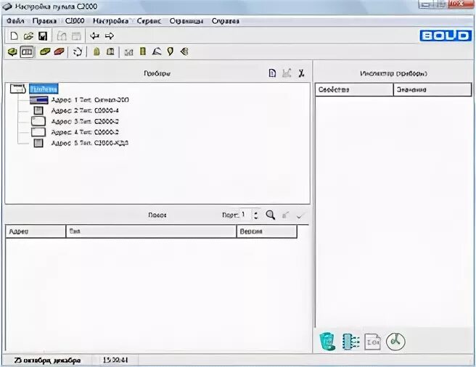Start device search with the magnifier icon
This screenshot has width=476, height=367.
[271, 215]
